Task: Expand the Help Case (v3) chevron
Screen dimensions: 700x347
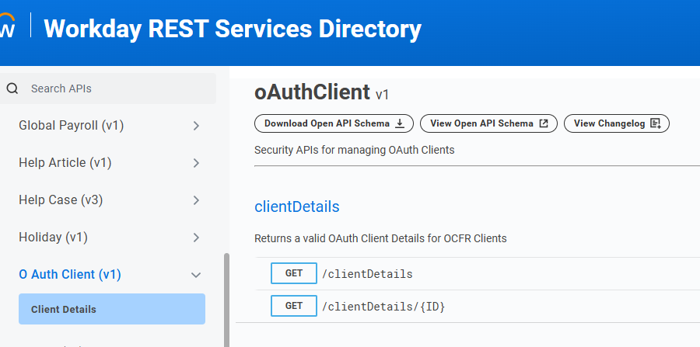Action: [x=196, y=200]
